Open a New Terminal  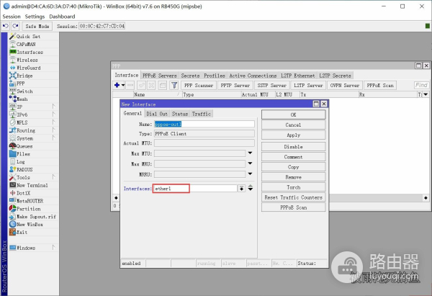click(33, 185)
